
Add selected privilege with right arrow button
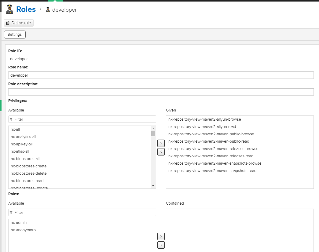pos(161,143)
